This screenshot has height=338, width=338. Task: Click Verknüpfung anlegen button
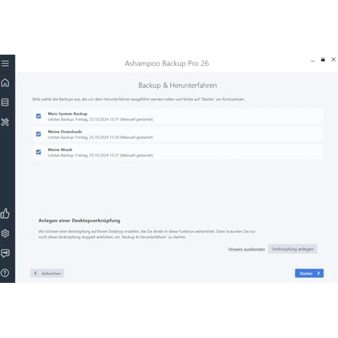(293, 249)
